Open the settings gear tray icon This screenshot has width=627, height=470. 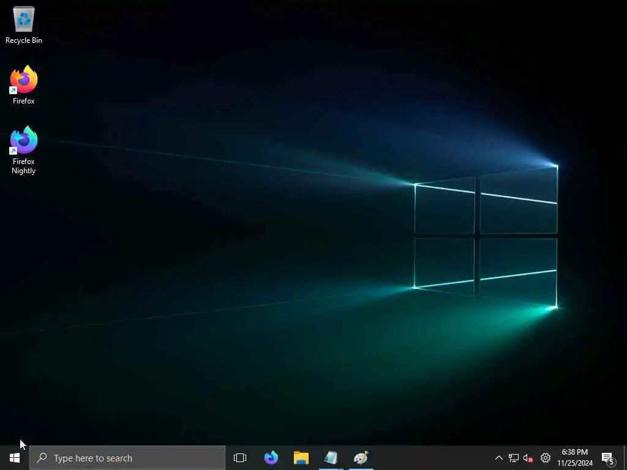tap(546, 458)
